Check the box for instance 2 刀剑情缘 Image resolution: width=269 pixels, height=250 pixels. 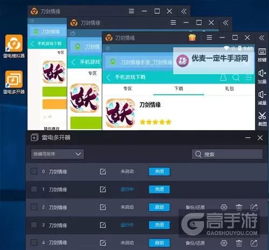[34, 207]
